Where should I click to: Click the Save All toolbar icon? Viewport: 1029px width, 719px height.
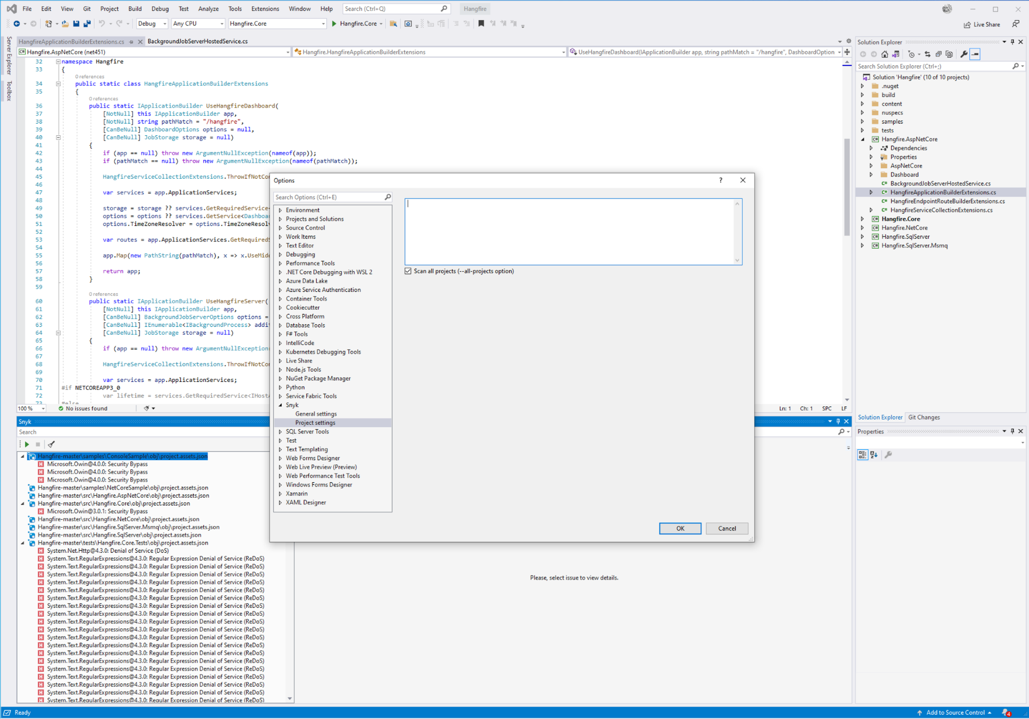[x=87, y=24]
